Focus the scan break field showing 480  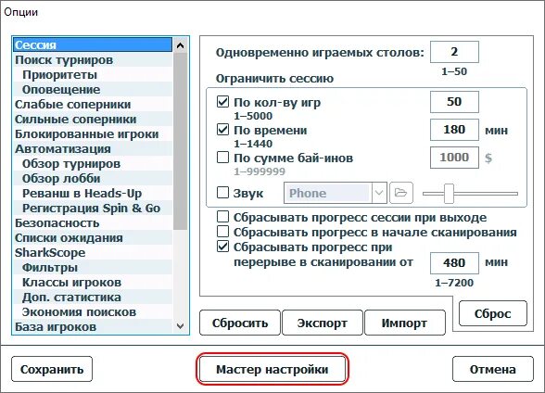tap(454, 262)
